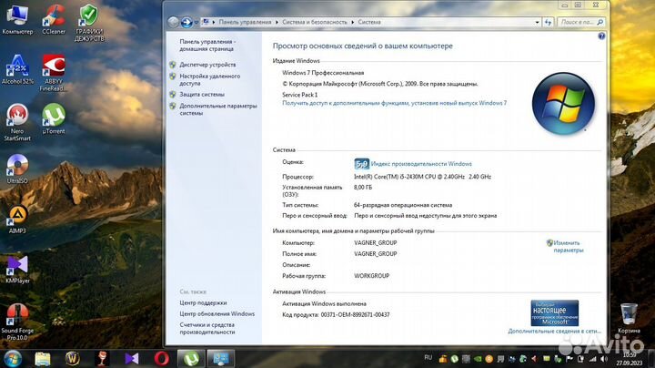The height and width of the screenshot is (368, 655).
Task: Select the µTorrent desktop icon
Action: pos(54,119)
